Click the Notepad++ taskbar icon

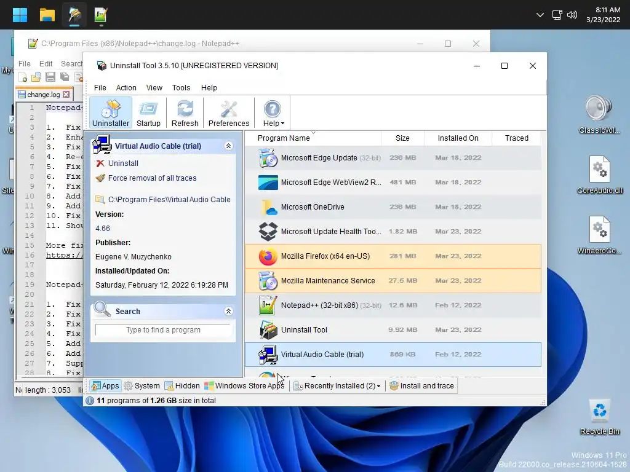(101, 15)
